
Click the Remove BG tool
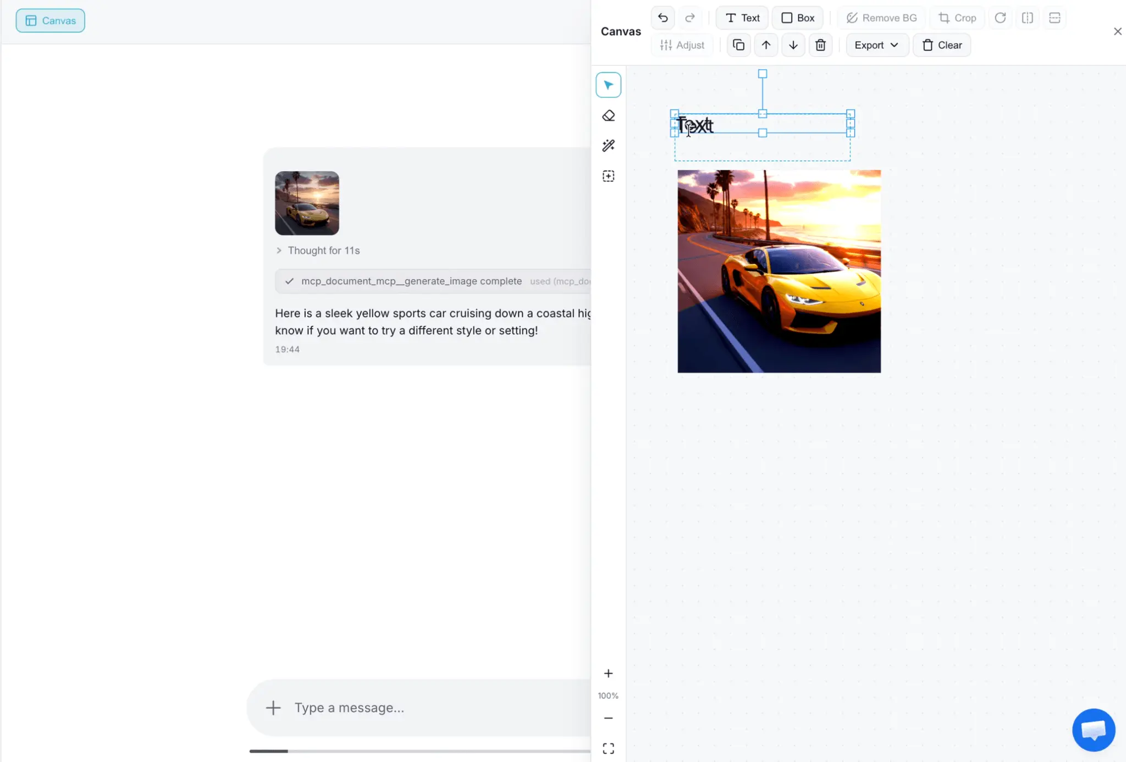[x=881, y=18]
